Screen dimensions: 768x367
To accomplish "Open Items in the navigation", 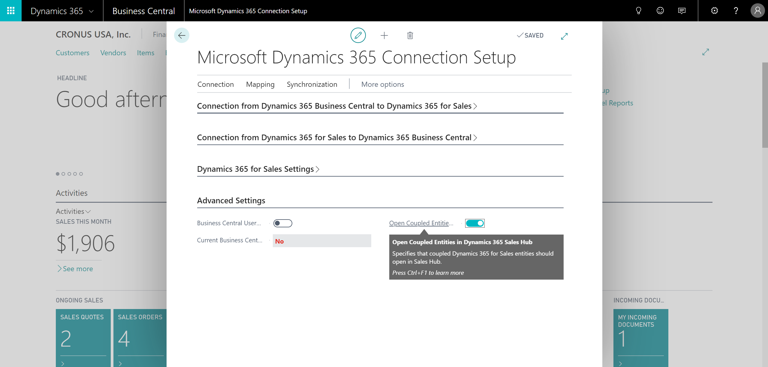I will [146, 53].
